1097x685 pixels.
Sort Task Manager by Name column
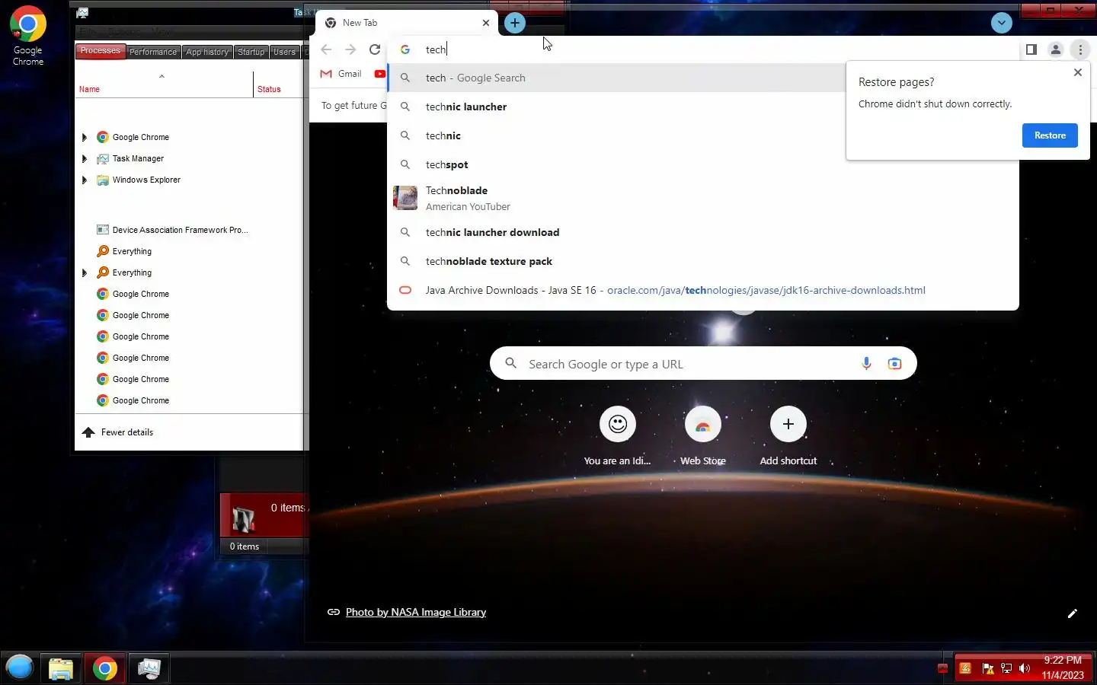(164, 84)
